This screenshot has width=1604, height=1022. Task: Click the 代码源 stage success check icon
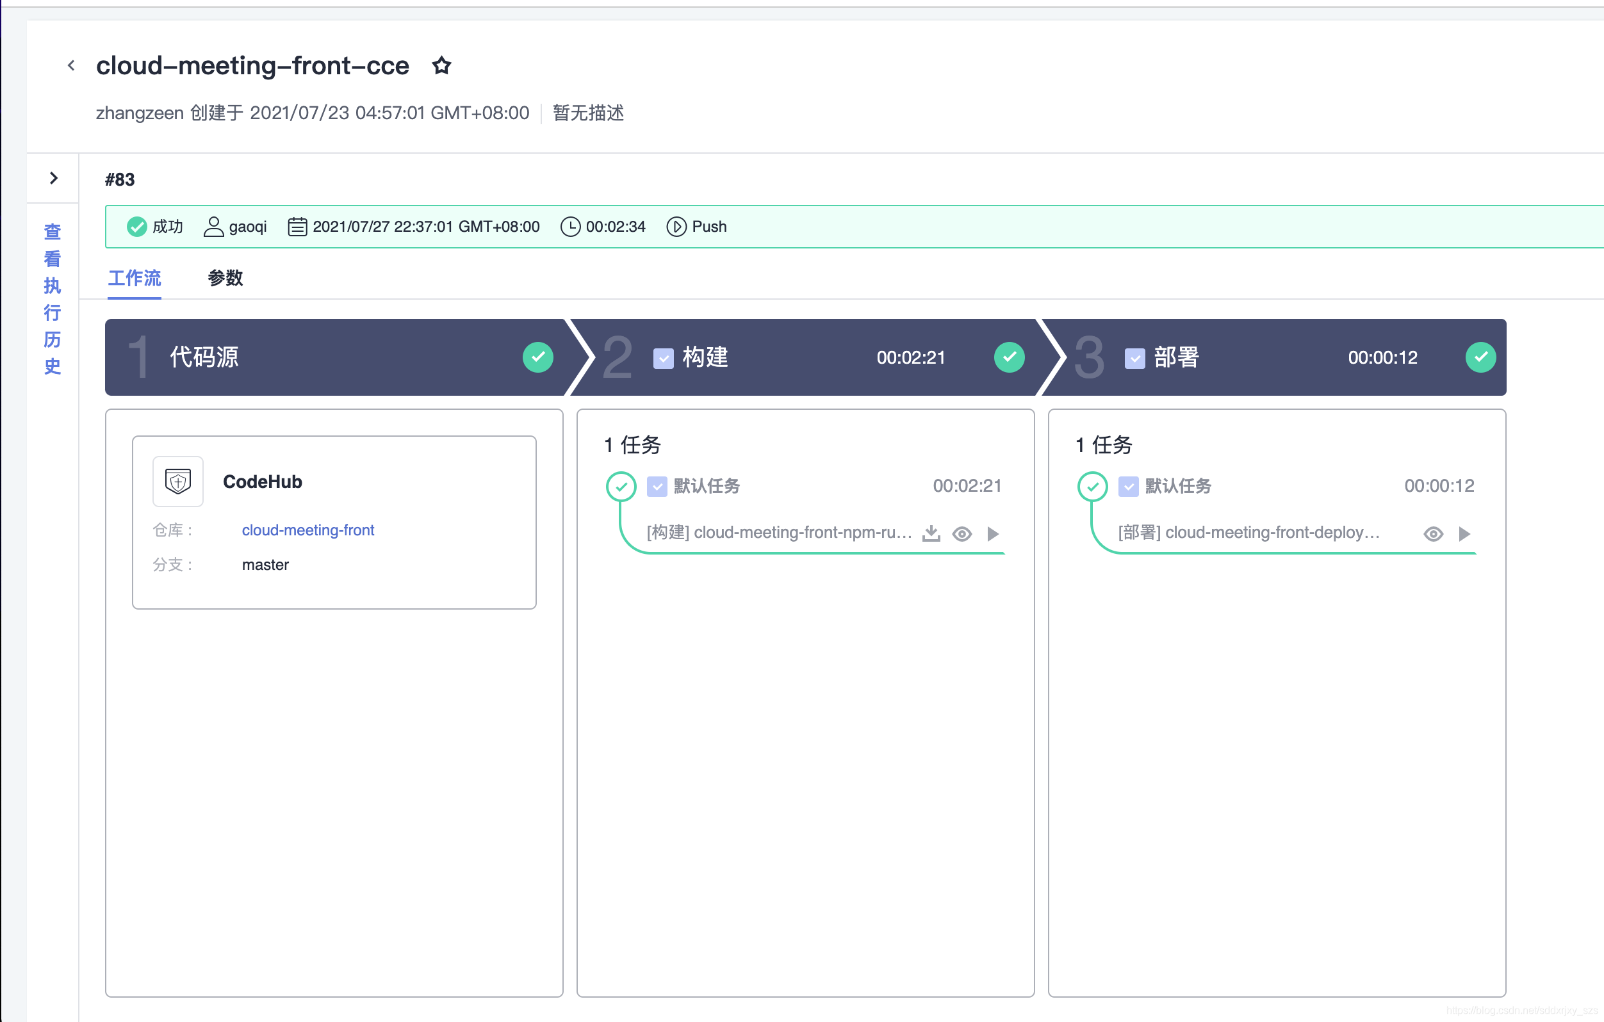coord(537,357)
